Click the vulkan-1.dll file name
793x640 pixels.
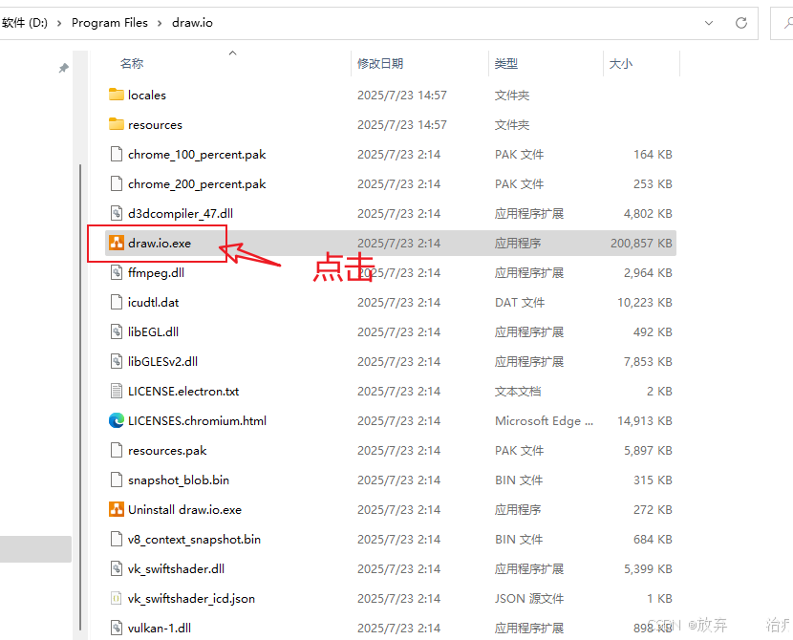160,628
